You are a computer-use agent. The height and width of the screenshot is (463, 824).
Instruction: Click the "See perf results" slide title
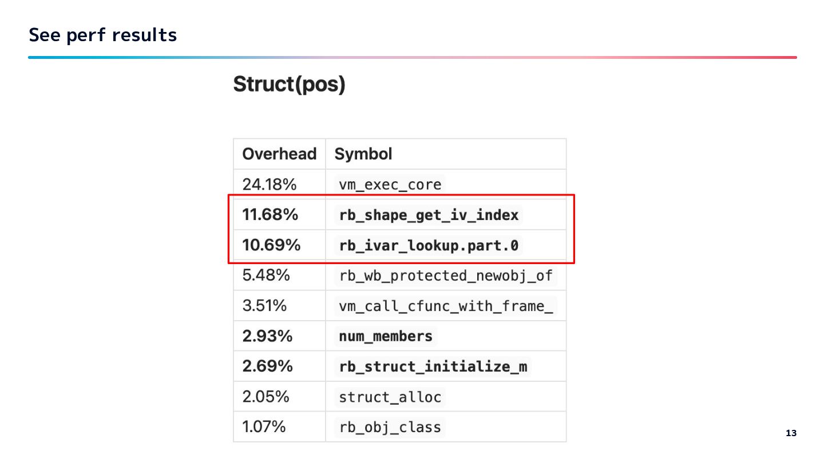pyautogui.click(x=103, y=35)
